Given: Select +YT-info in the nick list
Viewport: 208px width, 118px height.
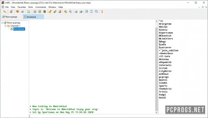Looking at the screenshot, I should [165, 56].
